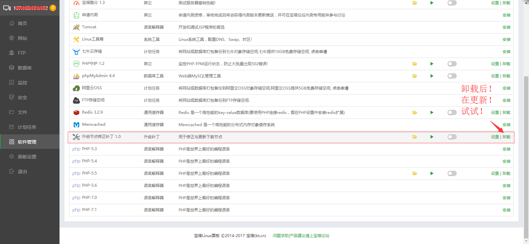Viewport: 529px width, 244px height.
Task: Toggle home display switch for 升级节点修正补丁
Action: (x=452, y=137)
